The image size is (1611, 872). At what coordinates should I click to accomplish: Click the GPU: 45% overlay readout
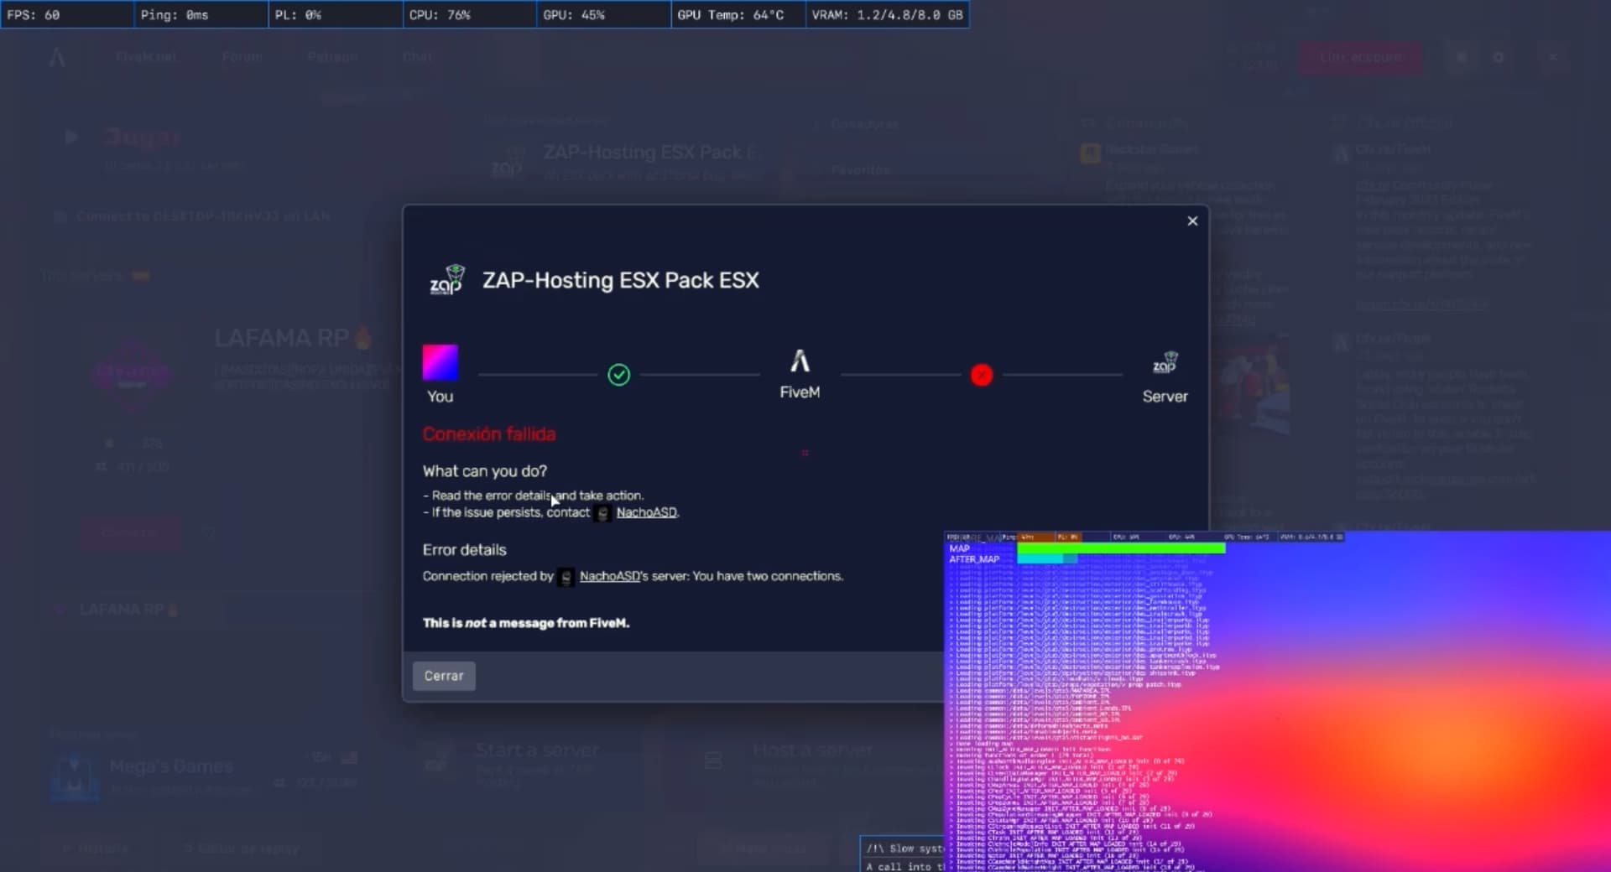click(x=604, y=15)
